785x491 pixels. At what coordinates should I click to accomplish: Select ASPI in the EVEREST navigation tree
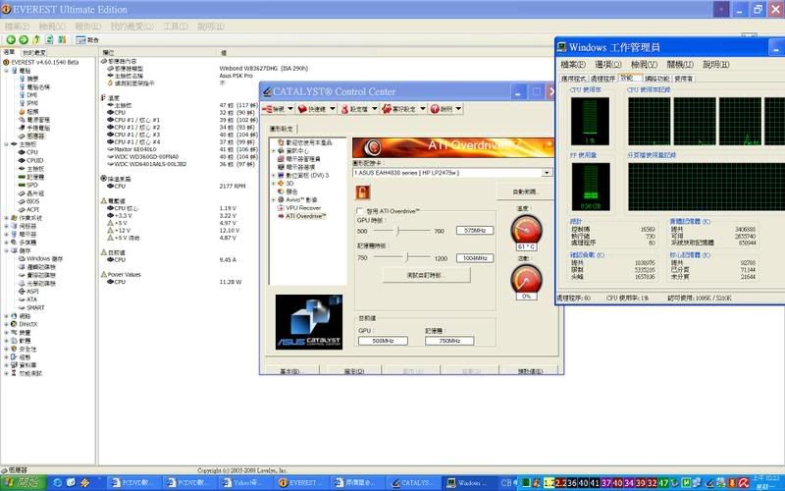pyautogui.click(x=32, y=291)
